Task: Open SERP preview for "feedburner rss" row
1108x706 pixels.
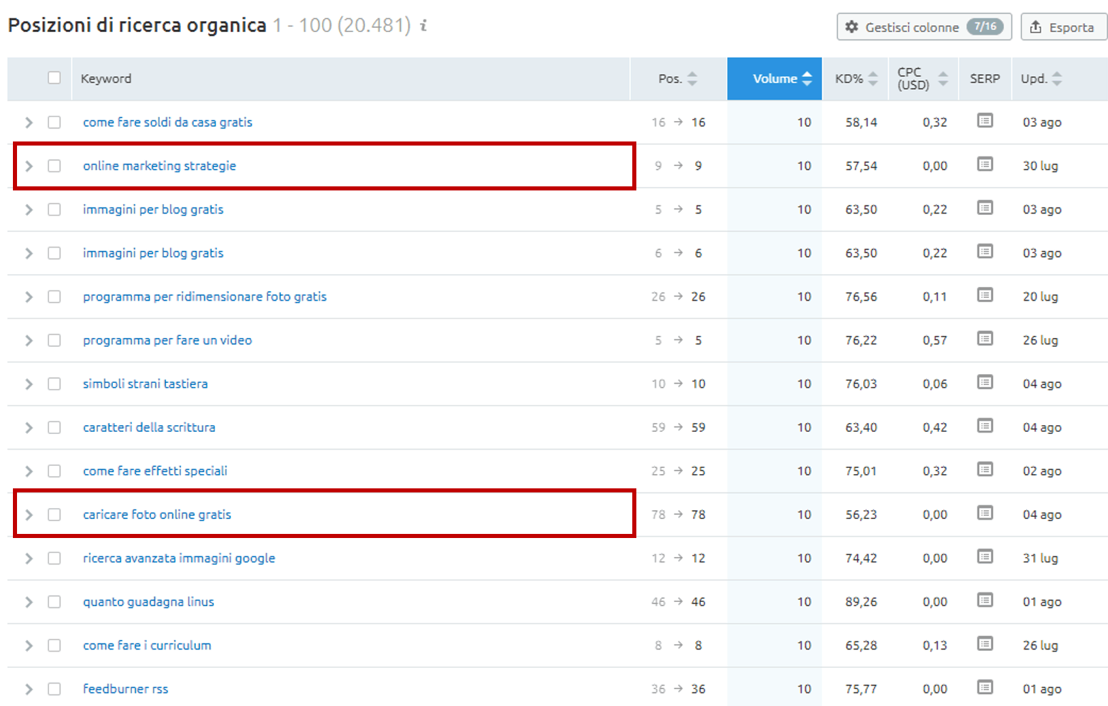Action: 985,687
